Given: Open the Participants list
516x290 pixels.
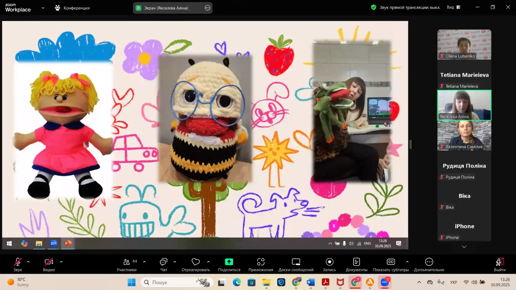Looking at the screenshot, I should [127, 262].
